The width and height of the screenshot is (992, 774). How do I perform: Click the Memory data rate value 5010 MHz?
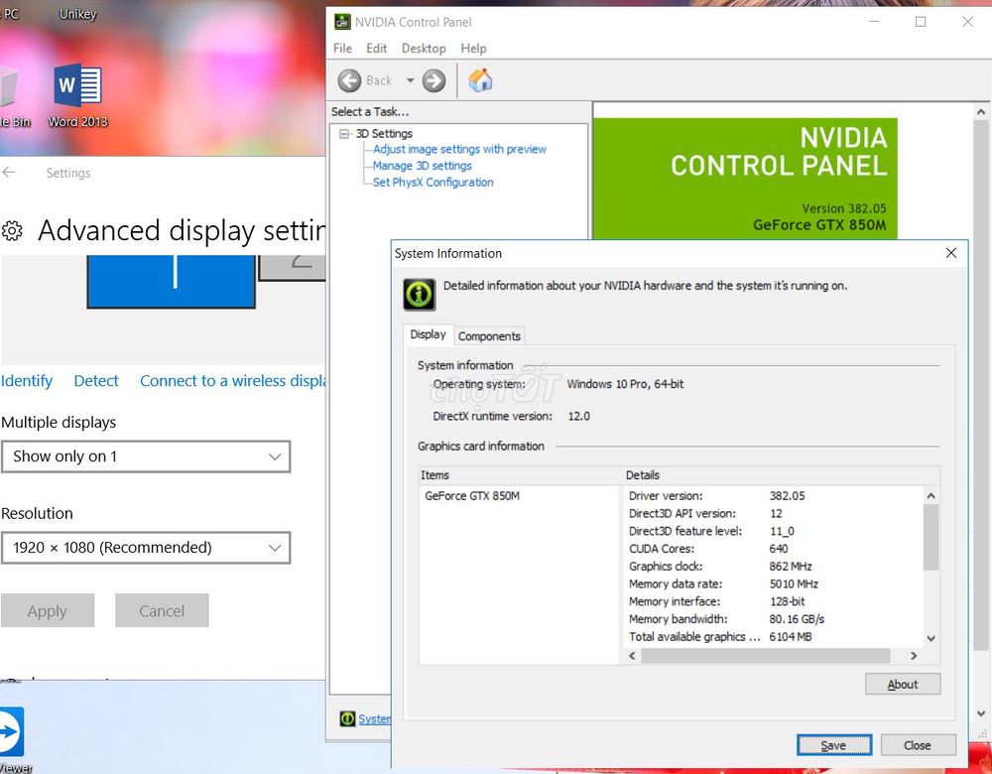[x=794, y=584]
